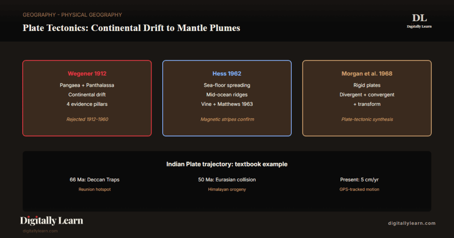
Task: Select '50 Ma: Eurasian collision' entry
Action: click(x=227, y=180)
